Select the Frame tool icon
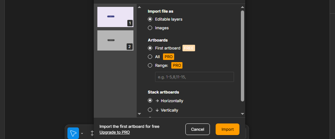Viewport: 335px width, 139px height. 92,134
